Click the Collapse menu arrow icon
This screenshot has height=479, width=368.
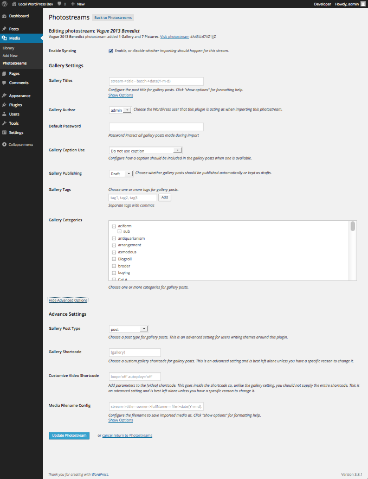pos(4,144)
